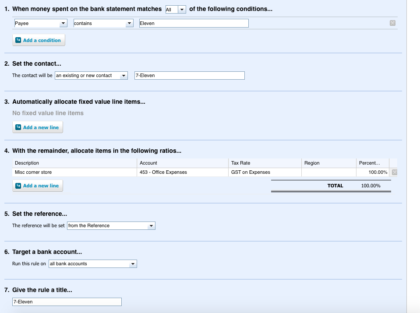Click the 'Set the contact...' heading
The width and height of the screenshot is (420, 313).
(37, 64)
